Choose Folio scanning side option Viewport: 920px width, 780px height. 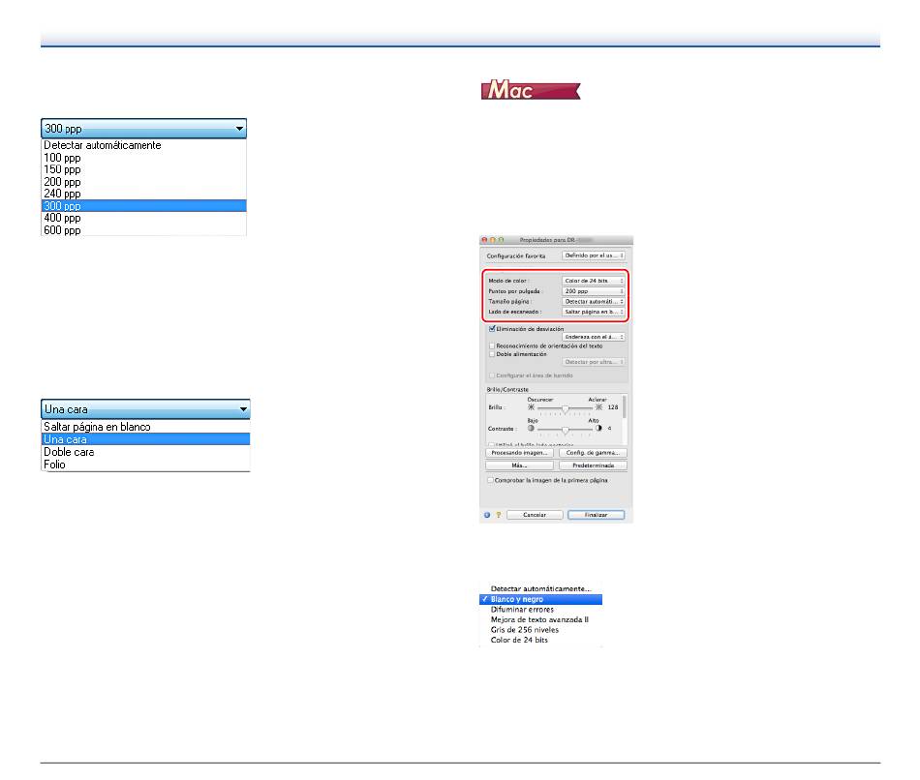[x=145, y=465]
